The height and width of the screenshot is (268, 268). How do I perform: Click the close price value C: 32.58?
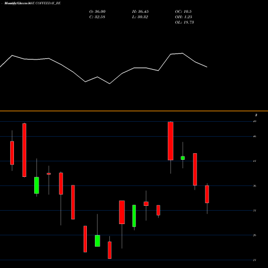(x=97, y=17)
